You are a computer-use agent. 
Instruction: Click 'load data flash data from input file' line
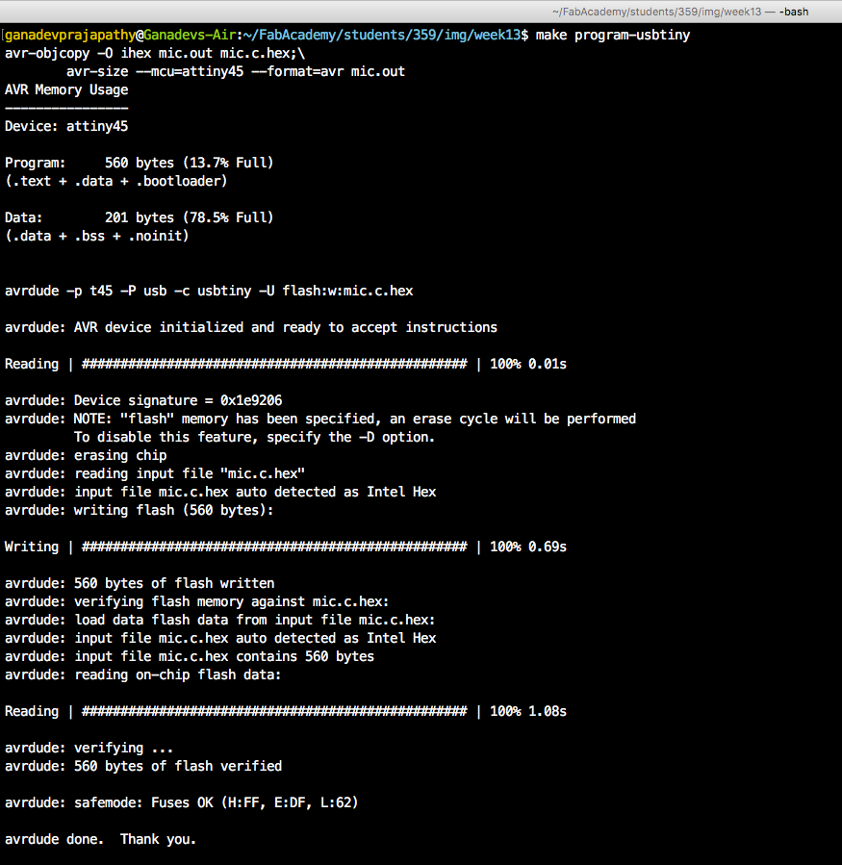[x=220, y=620]
